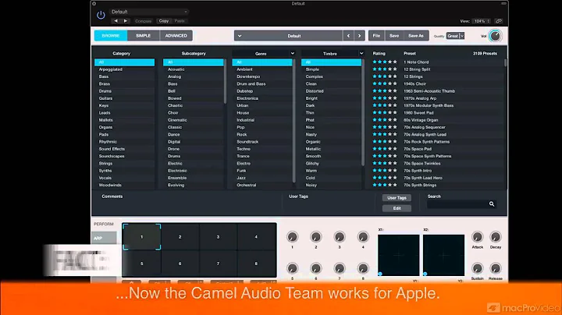Open the Default settings dropdown
Image resolution: width=562 pixels, height=315 pixels.
coord(149,12)
